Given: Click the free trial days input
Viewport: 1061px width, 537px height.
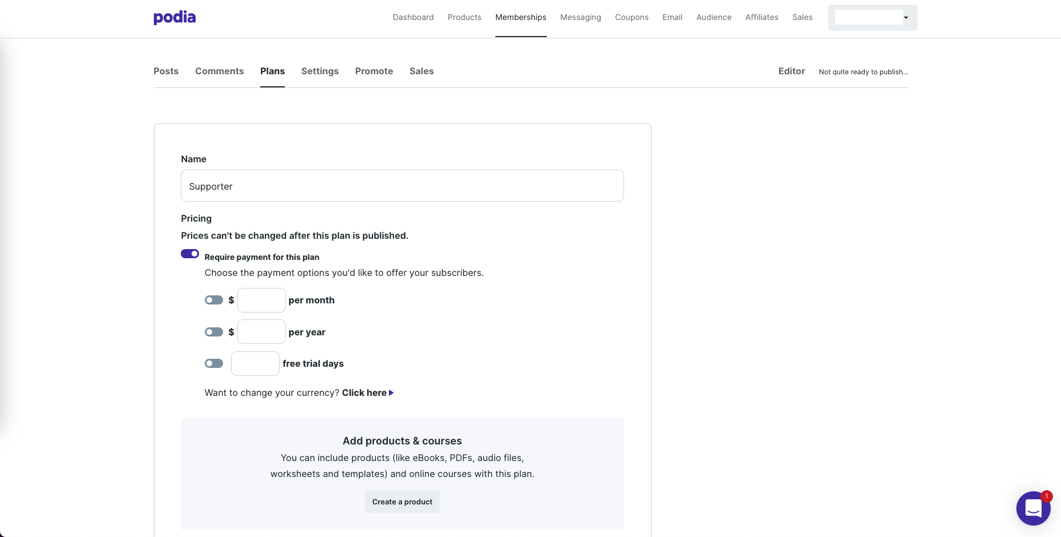Looking at the screenshot, I should coord(255,363).
